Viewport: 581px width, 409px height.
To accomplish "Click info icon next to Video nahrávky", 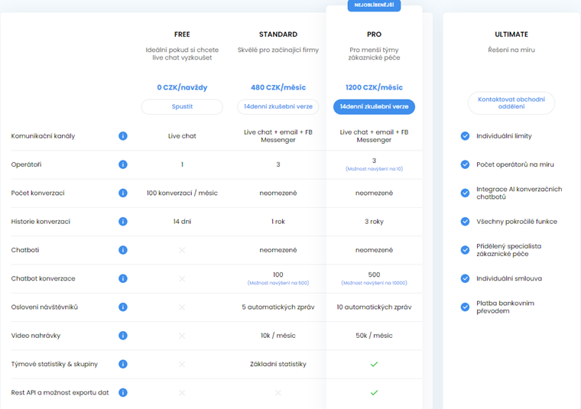I will [122, 336].
